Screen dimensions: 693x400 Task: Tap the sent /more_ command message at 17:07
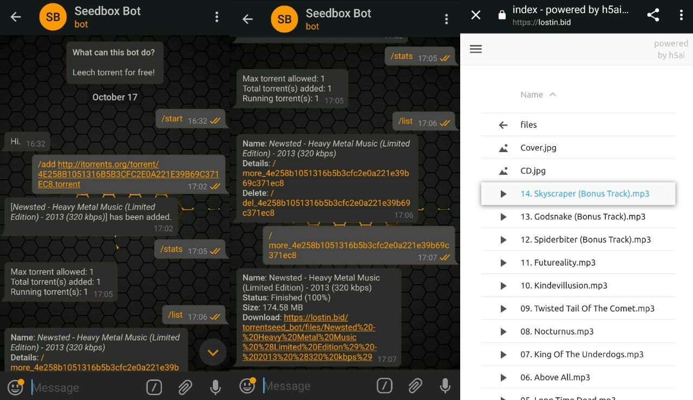pyautogui.click(x=358, y=245)
